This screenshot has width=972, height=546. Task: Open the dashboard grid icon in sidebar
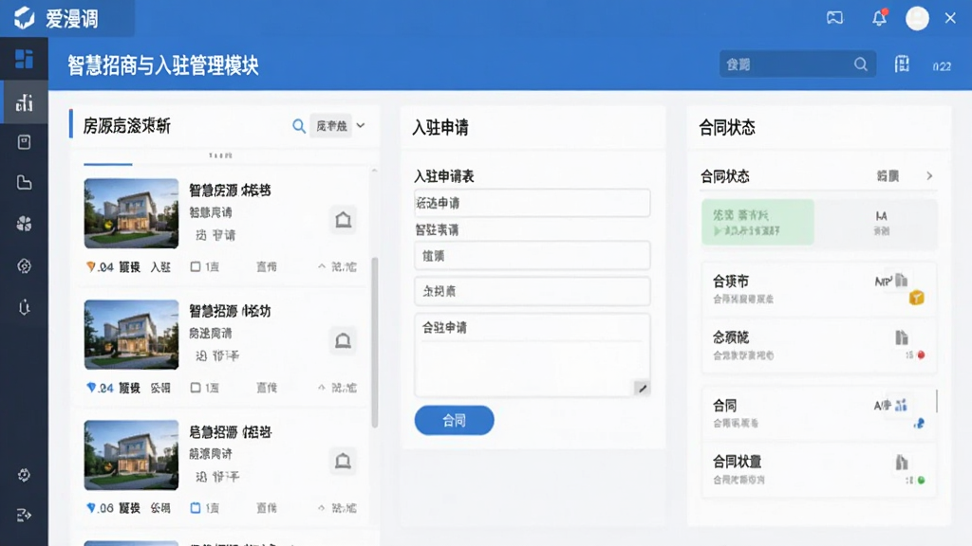point(24,59)
